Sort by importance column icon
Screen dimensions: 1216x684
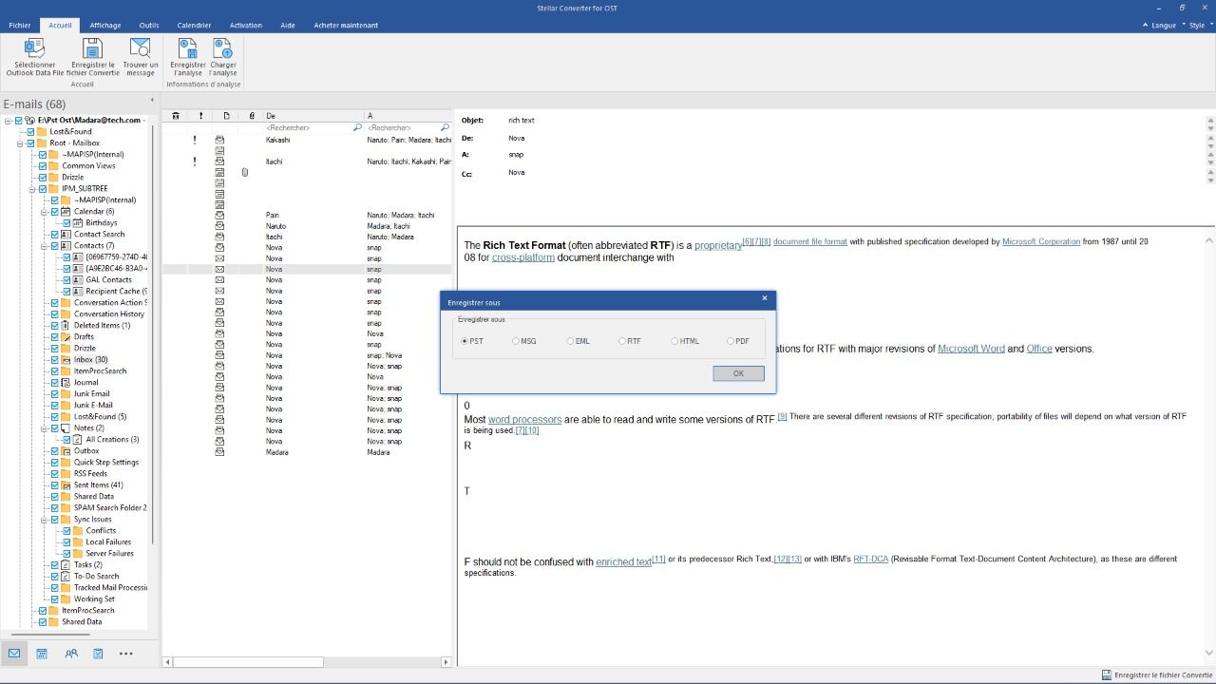tap(200, 116)
